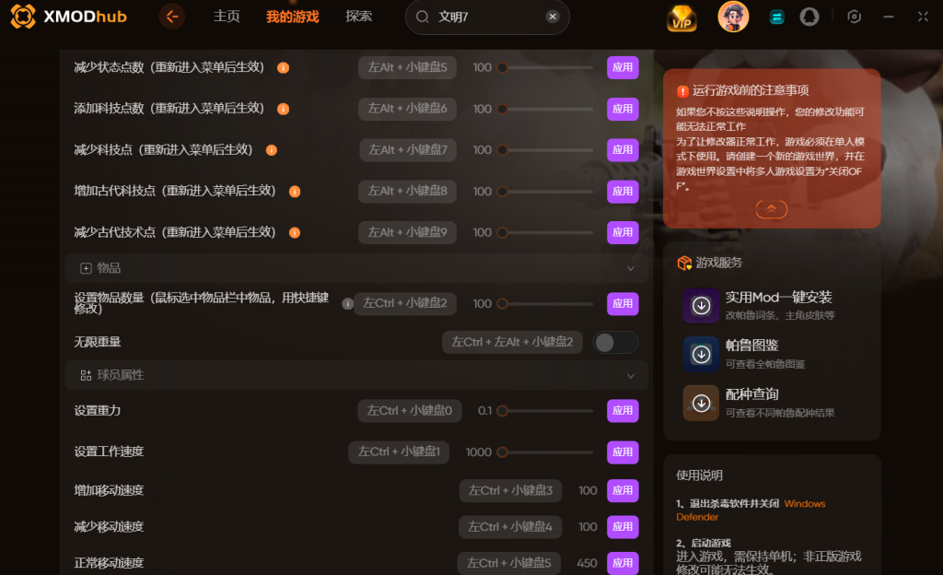Open the Windows Defender link
The height and width of the screenshot is (575, 943).
pos(751,510)
